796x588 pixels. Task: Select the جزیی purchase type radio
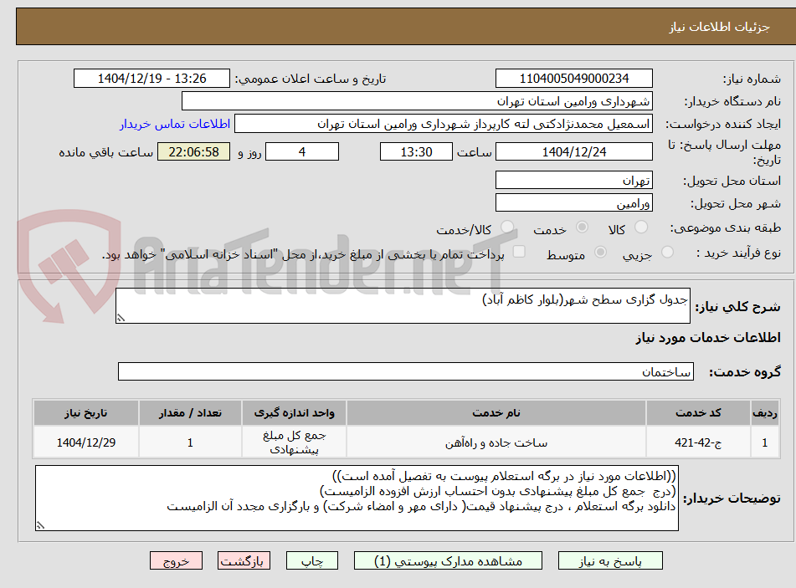(667, 252)
